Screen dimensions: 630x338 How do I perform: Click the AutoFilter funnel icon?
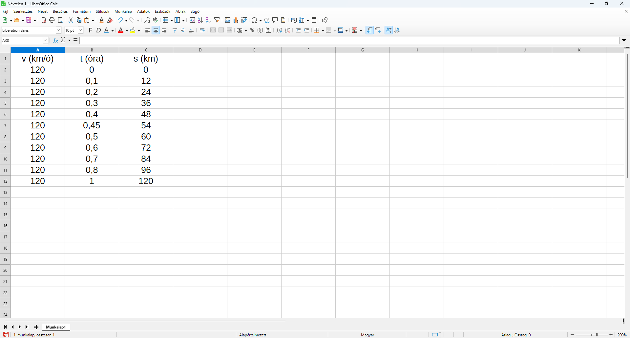pyautogui.click(x=217, y=20)
